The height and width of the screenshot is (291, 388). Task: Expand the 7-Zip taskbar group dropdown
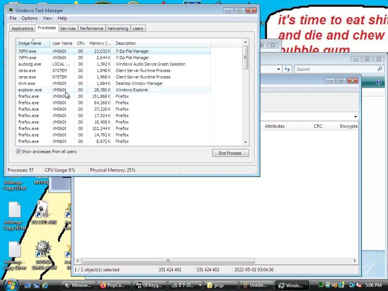[x=200, y=285]
